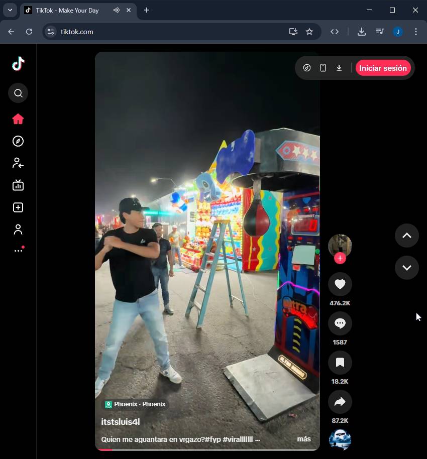The height and width of the screenshot is (459, 427).
Task: Open the Explore compass icon
Action: (18, 141)
